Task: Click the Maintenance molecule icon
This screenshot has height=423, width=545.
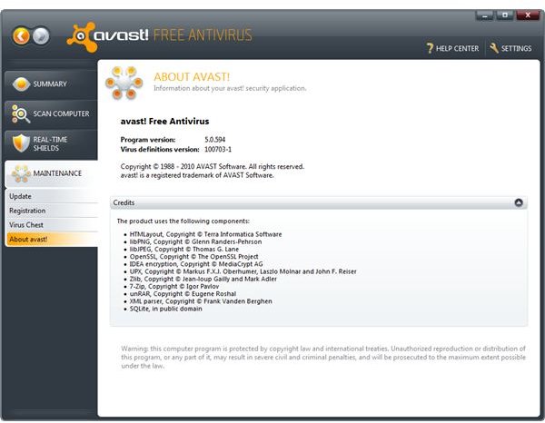Action: pyautogui.click(x=21, y=173)
